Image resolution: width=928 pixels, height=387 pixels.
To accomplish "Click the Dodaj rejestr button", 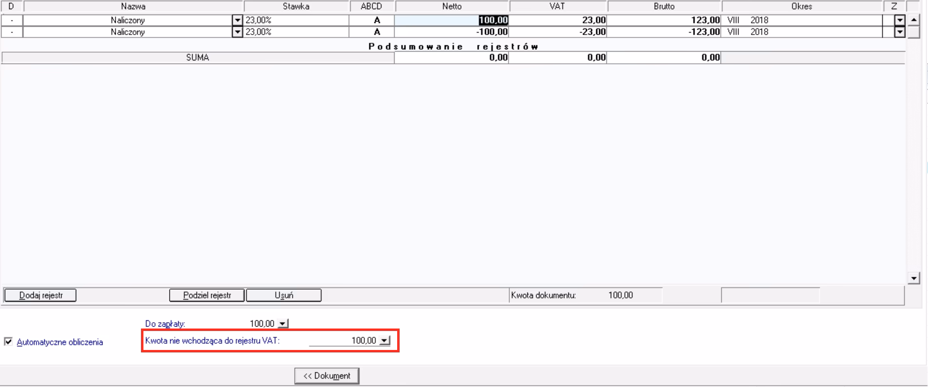I will pyautogui.click(x=40, y=295).
